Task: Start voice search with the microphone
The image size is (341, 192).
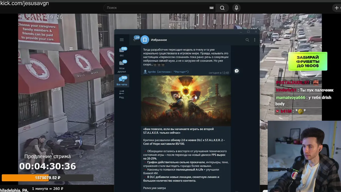Action: [236, 8]
